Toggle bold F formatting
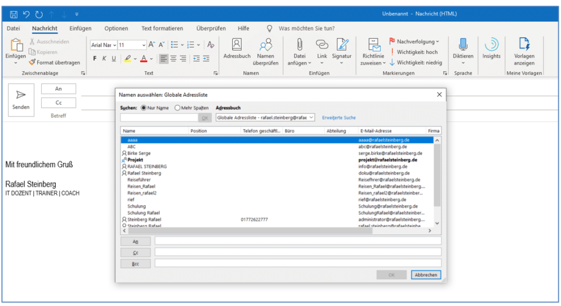 (x=94, y=59)
